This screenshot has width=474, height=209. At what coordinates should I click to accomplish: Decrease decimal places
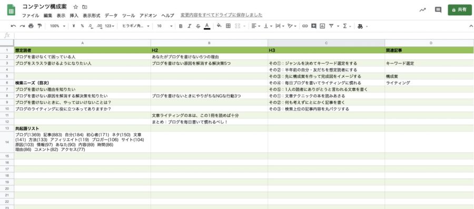[x=91, y=26]
